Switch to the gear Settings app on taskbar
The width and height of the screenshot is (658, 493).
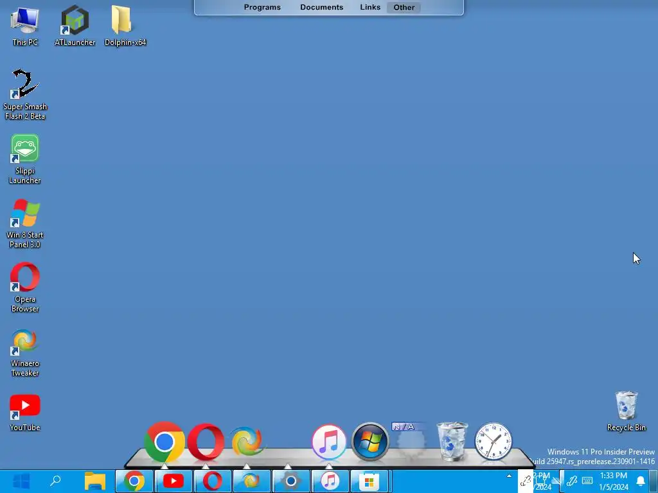coord(291,481)
